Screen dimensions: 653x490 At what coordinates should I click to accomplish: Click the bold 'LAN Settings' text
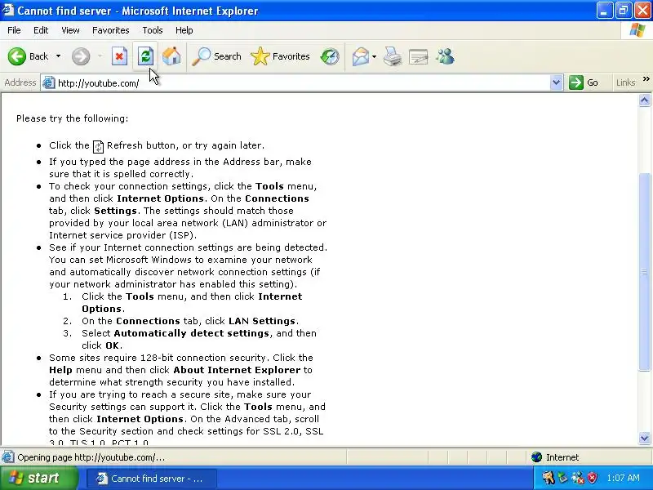pyautogui.click(x=262, y=321)
